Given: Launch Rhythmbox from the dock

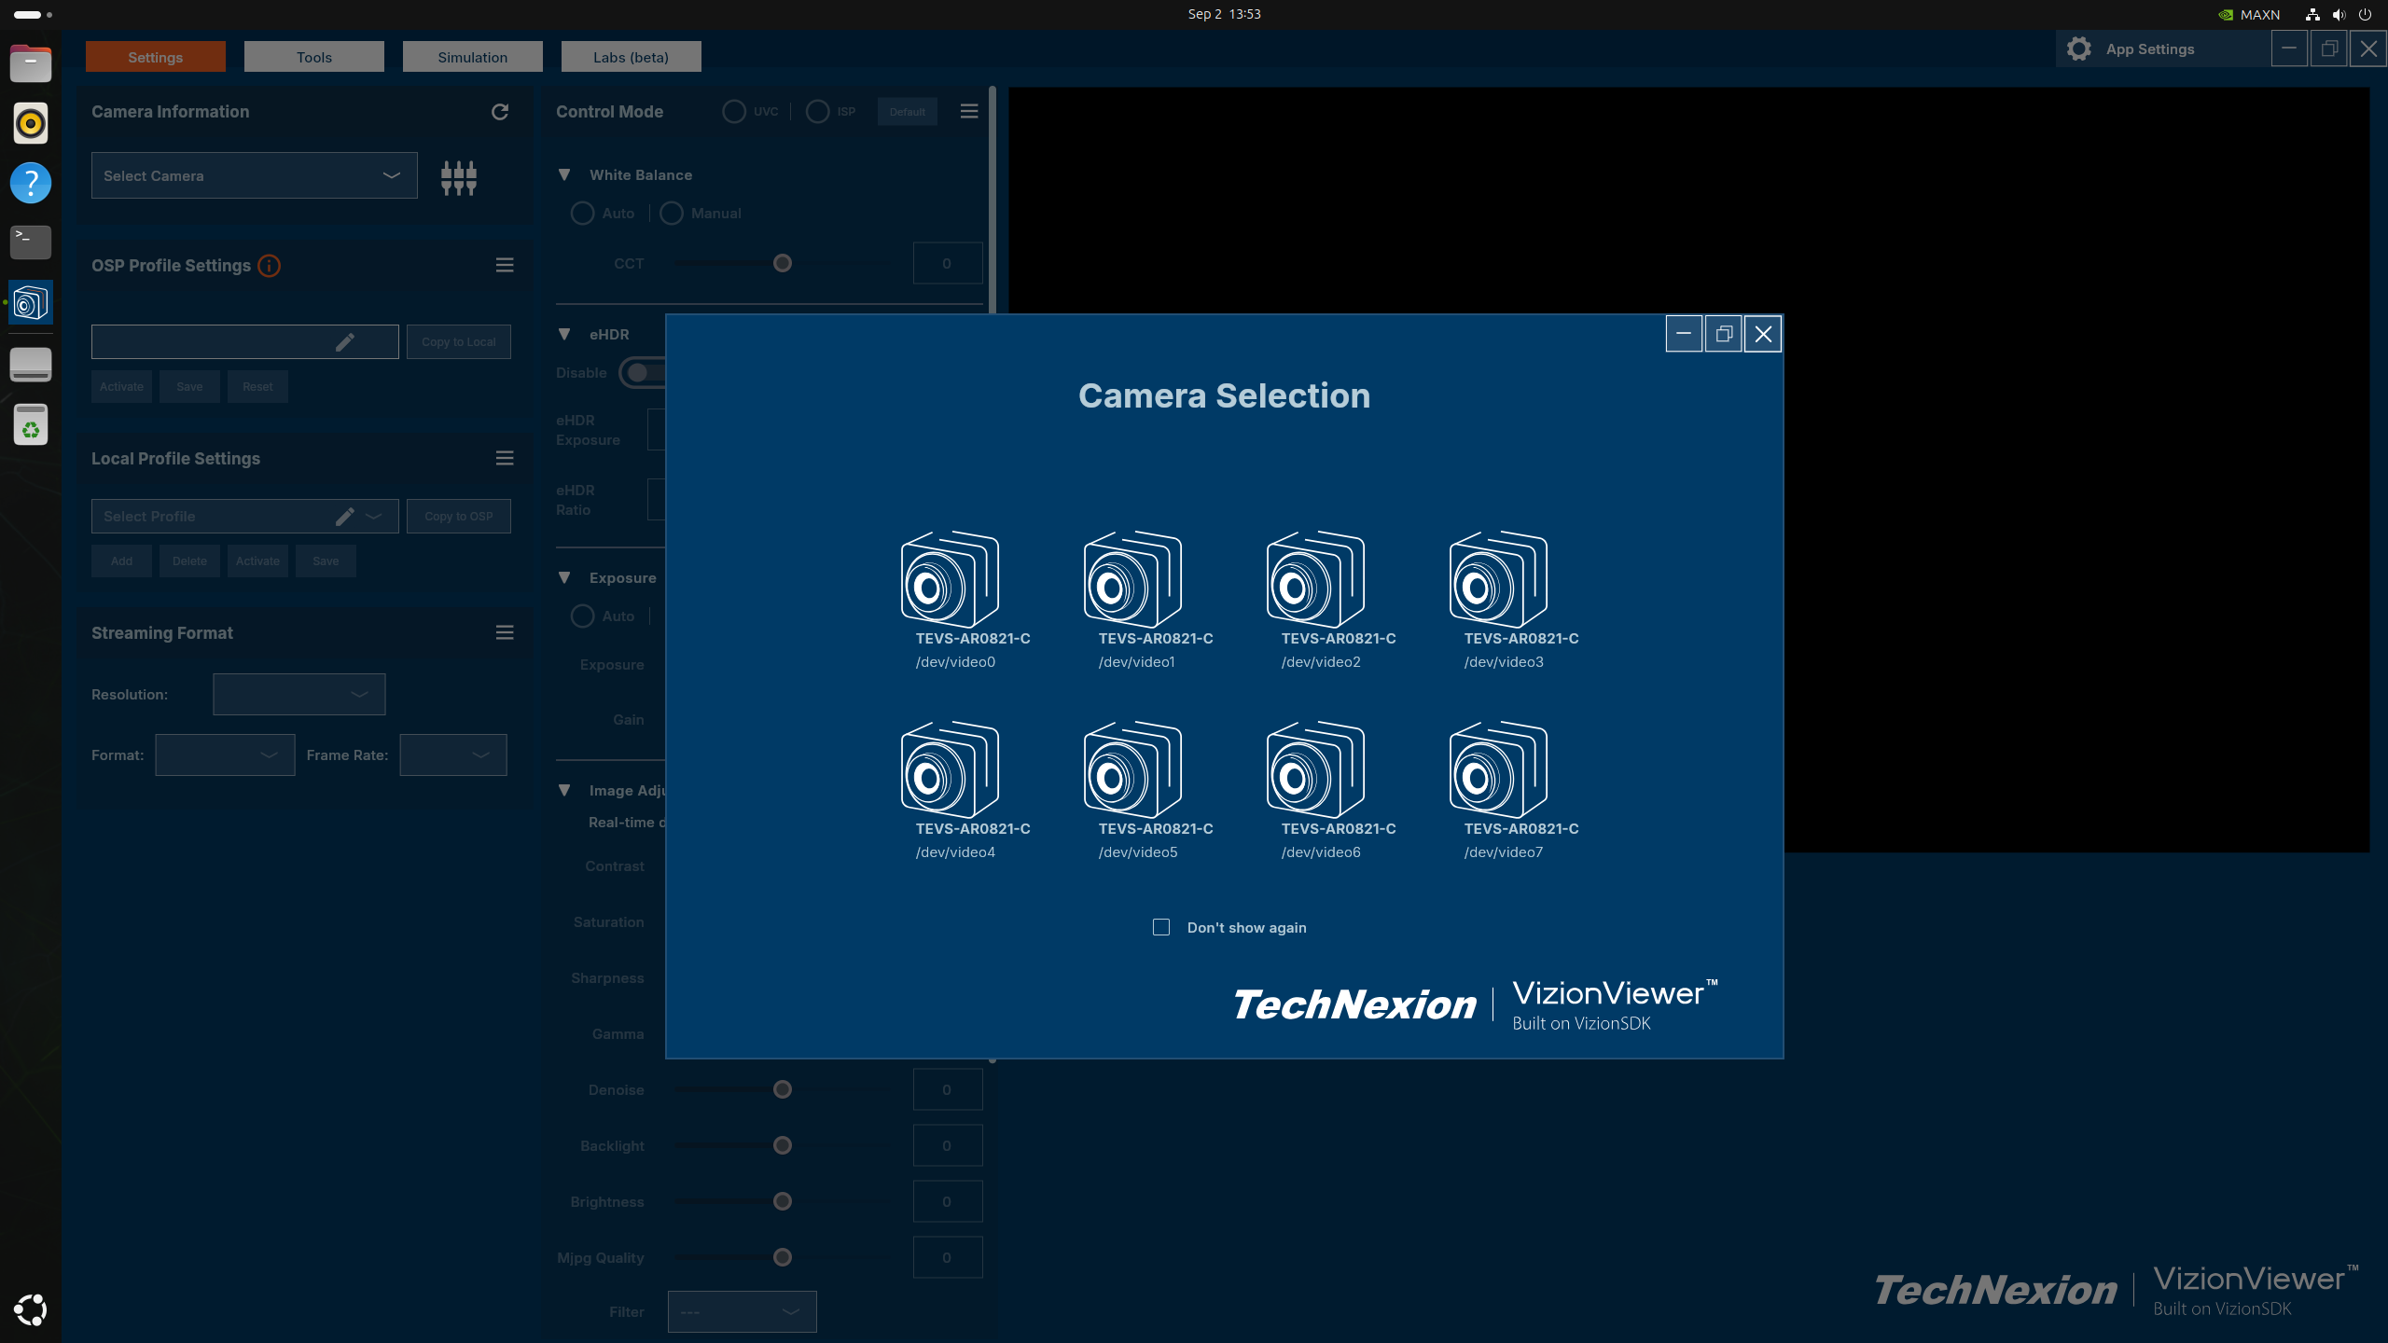Looking at the screenshot, I should click(31, 123).
